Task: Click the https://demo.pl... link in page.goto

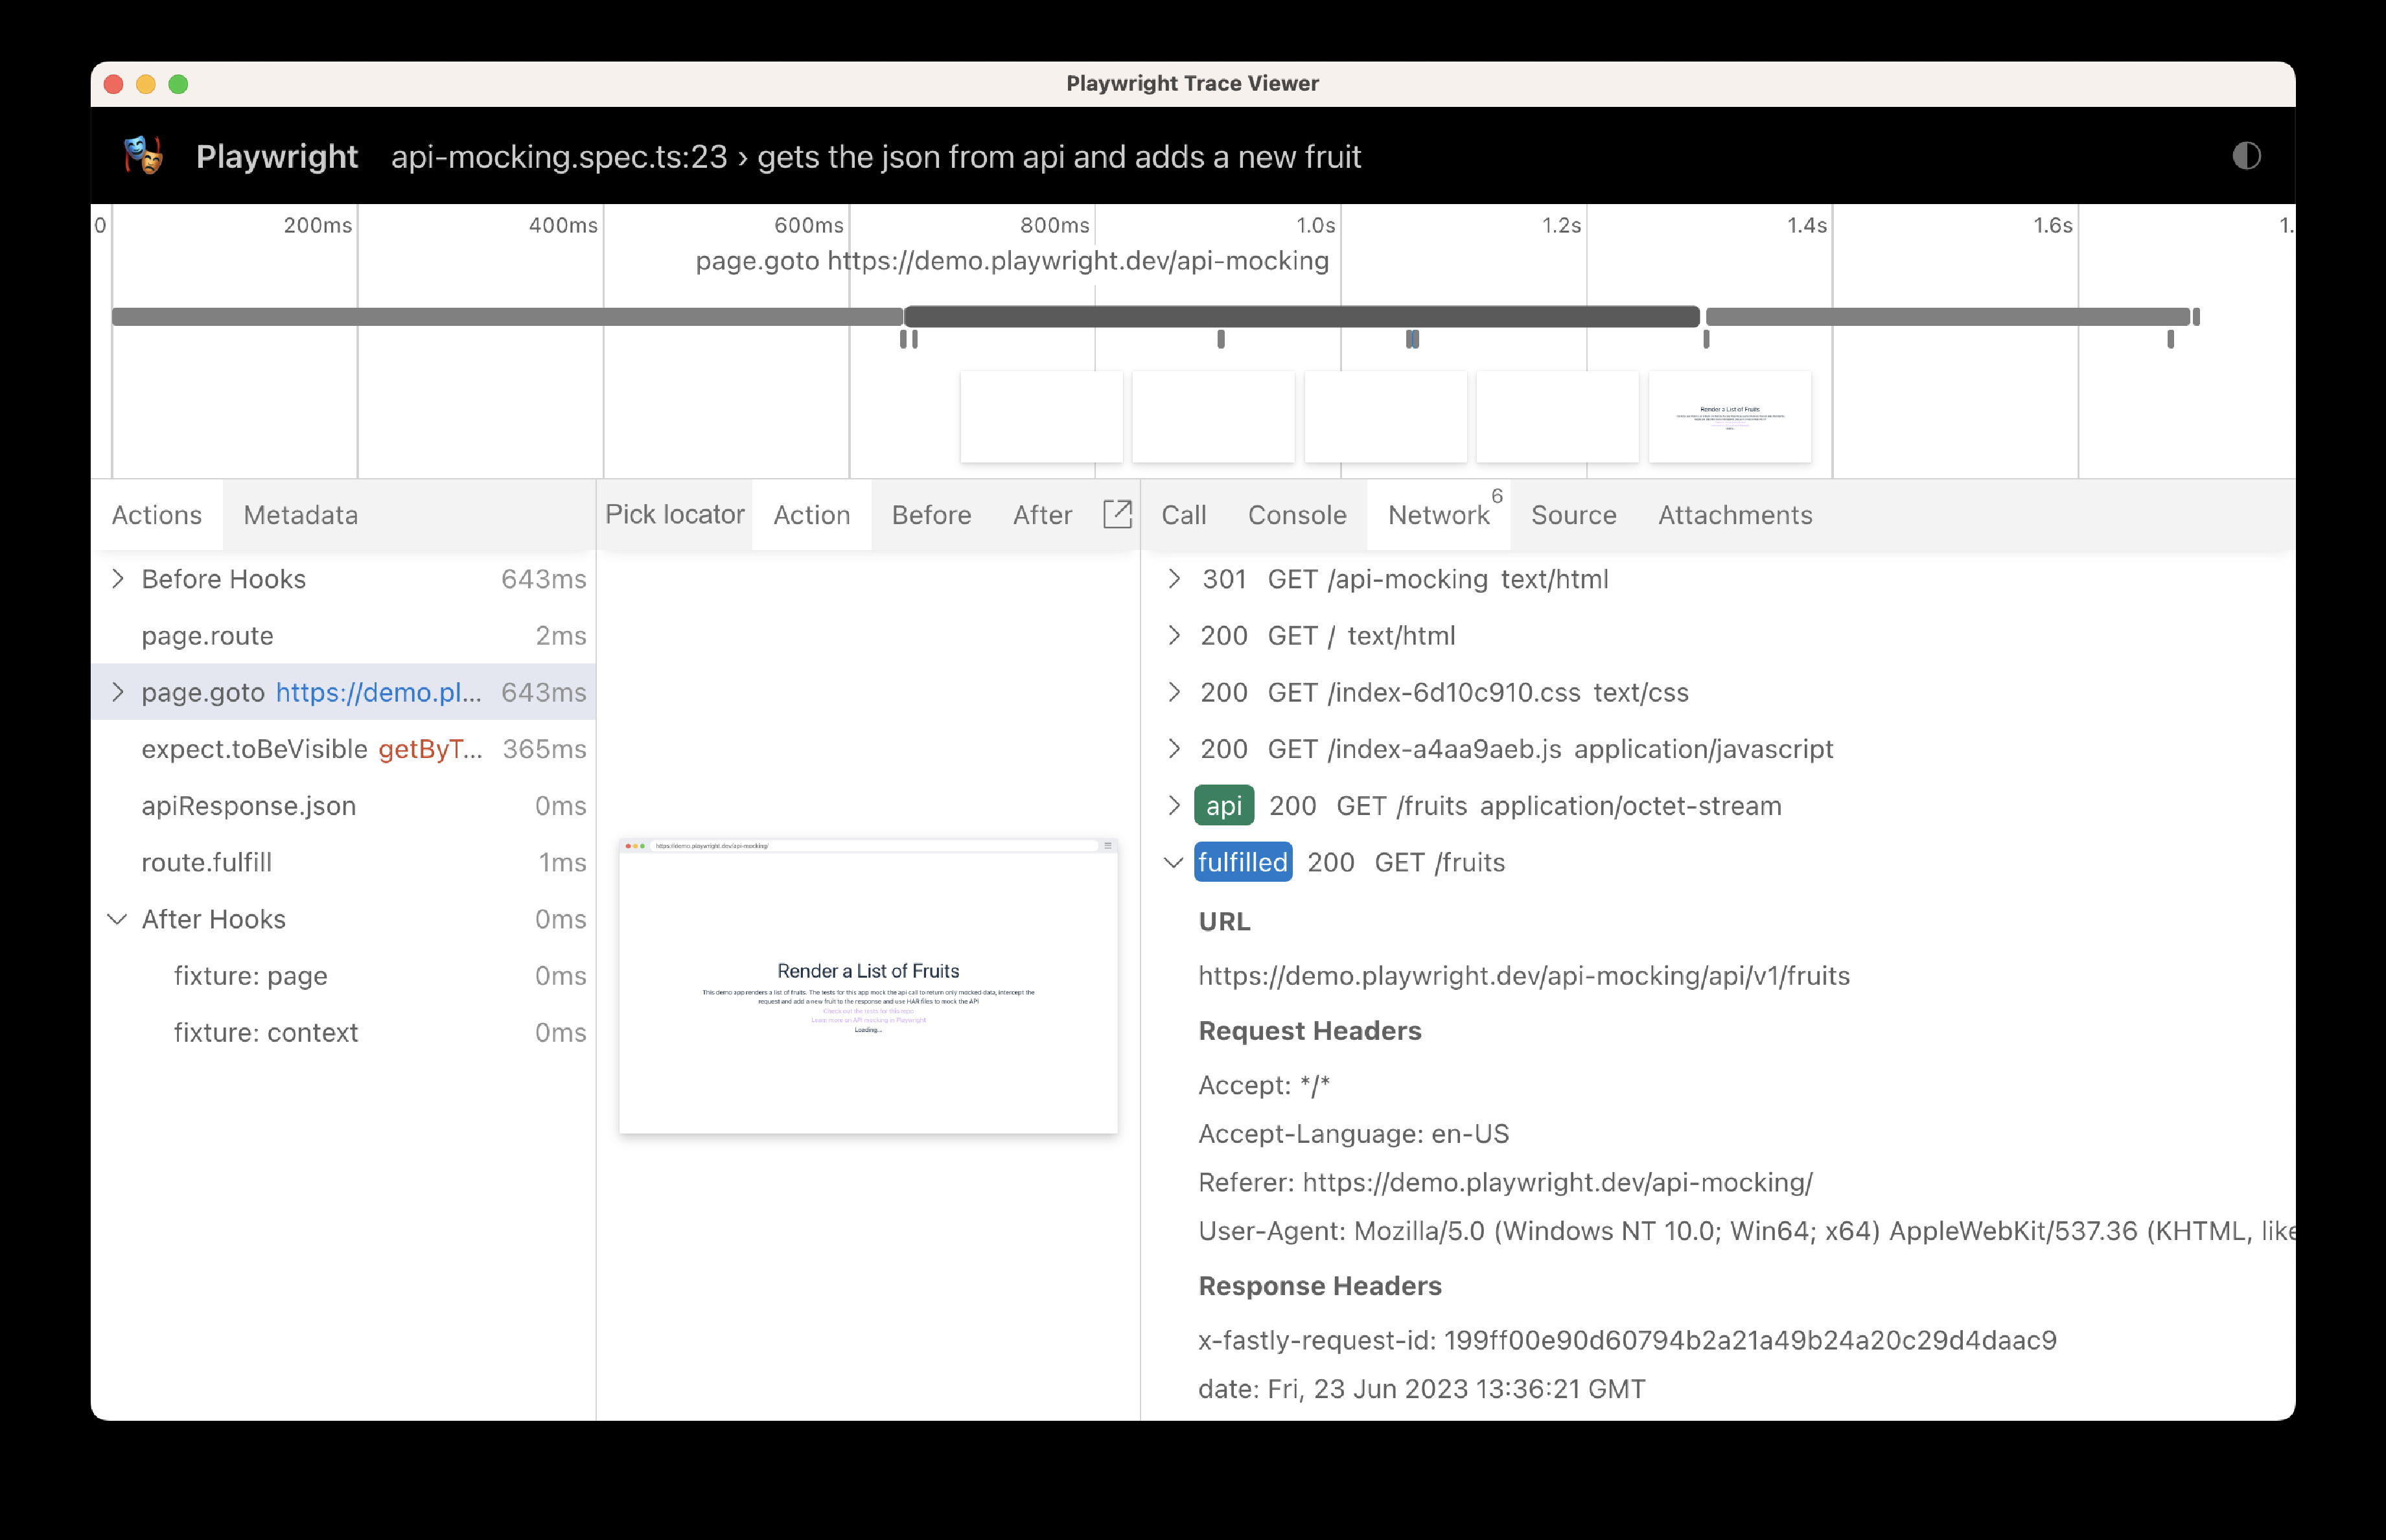Action: [x=379, y=692]
